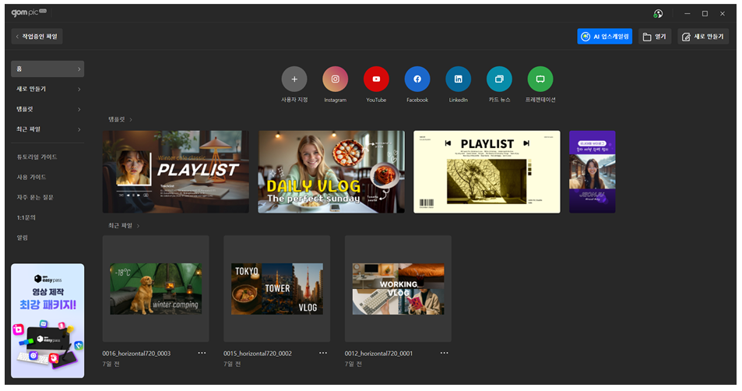Open the DAILY VLOG template

(331, 172)
